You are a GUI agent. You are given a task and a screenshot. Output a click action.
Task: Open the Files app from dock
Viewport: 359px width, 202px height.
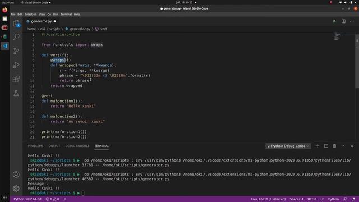(5, 19)
